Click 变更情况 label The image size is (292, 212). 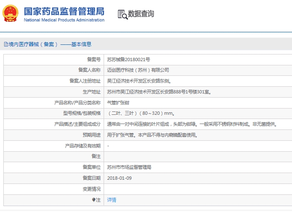click(91, 189)
